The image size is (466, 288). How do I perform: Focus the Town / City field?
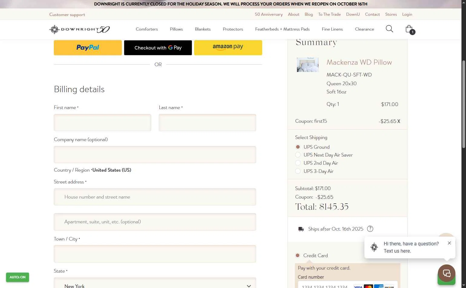point(155,254)
